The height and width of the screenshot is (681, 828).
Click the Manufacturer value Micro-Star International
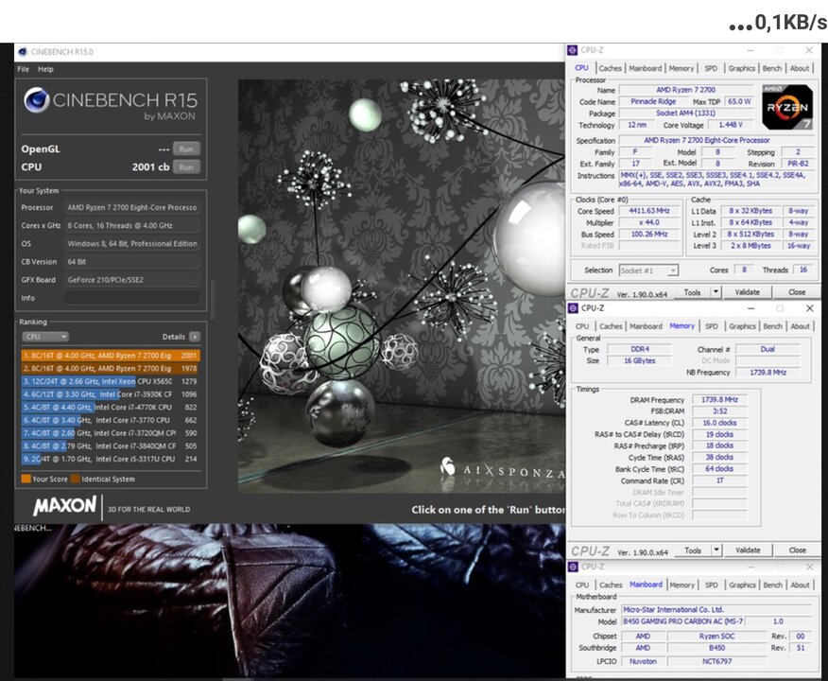point(716,610)
